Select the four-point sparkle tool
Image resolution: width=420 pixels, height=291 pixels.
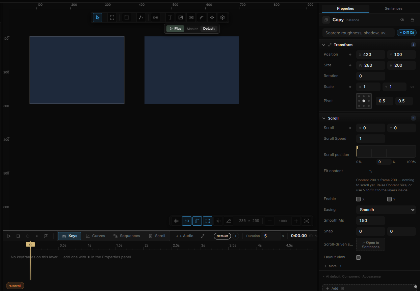click(x=212, y=18)
